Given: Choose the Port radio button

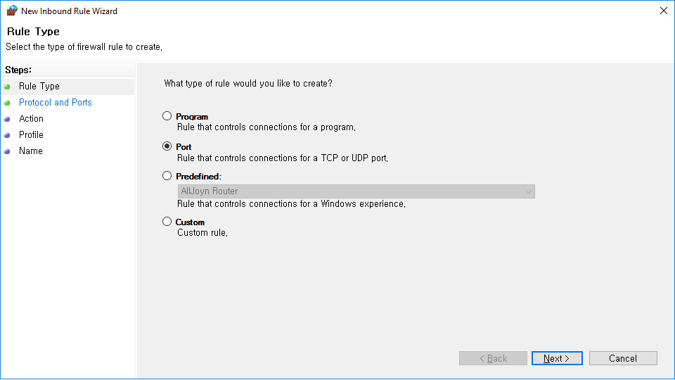Looking at the screenshot, I should (x=167, y=146).
